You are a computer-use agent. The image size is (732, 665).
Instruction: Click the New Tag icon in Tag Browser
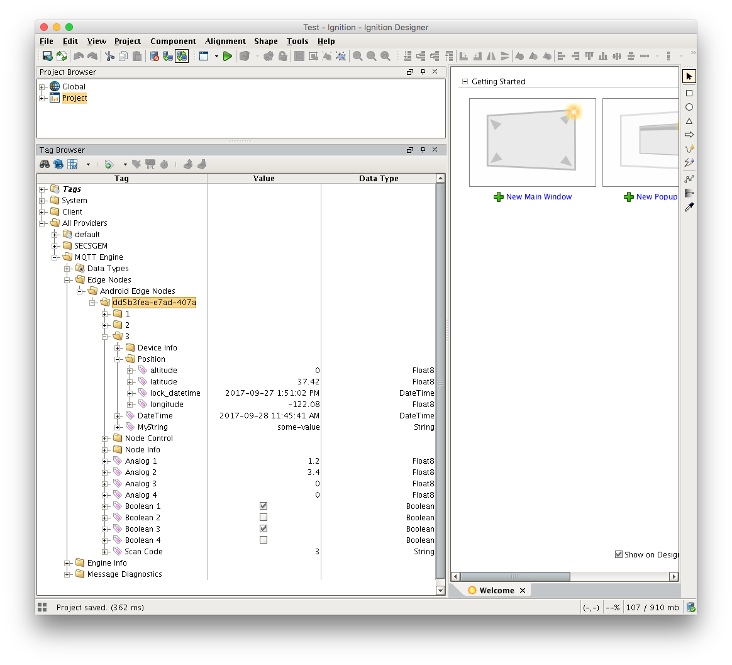(109, 164)
